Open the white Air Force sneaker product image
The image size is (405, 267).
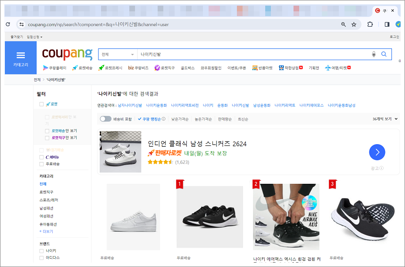133,217
